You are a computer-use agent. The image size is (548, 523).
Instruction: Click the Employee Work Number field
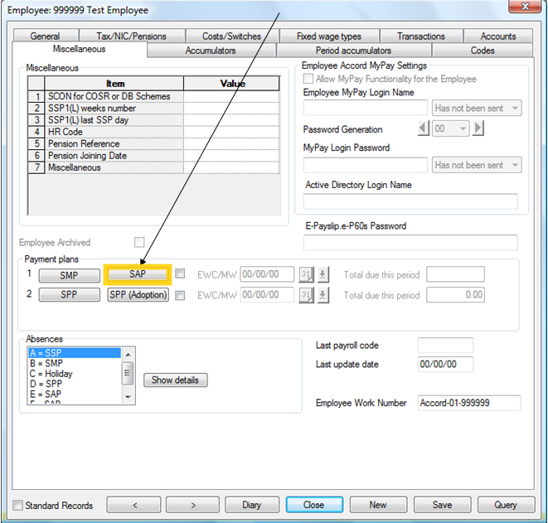pyautogui.click(x=469, y=403)
